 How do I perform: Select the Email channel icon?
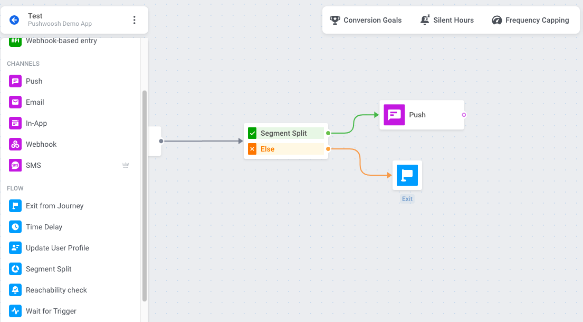15,102
